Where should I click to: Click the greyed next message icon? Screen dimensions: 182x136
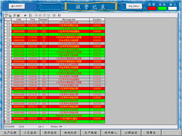pos(44,15)
